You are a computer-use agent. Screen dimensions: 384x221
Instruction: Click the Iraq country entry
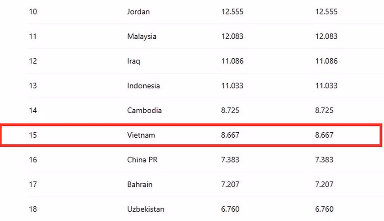click(134, 61)
